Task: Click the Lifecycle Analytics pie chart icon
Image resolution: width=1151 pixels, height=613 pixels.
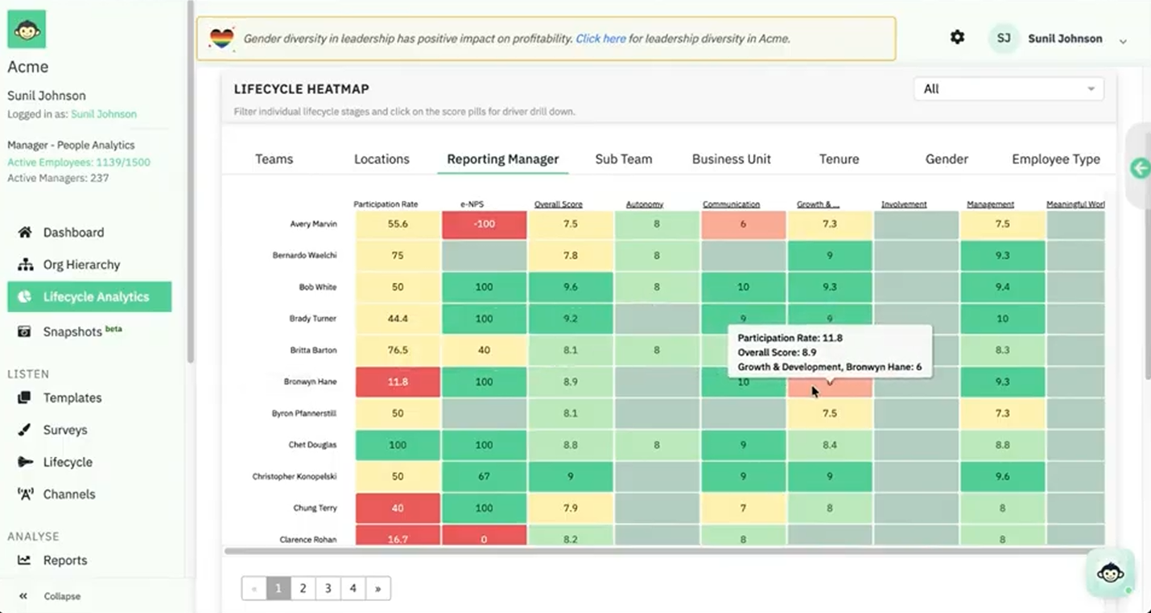Action: [x=25, y=297]
